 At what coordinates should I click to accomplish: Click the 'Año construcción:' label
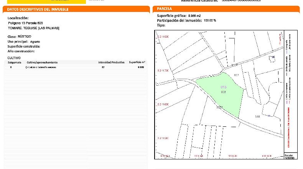coord(21,51)
